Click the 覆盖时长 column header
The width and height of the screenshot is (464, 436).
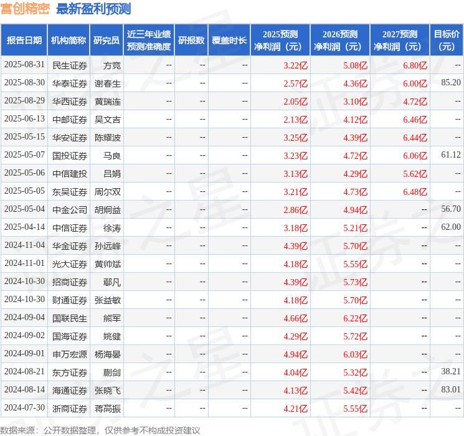point(229,40)
